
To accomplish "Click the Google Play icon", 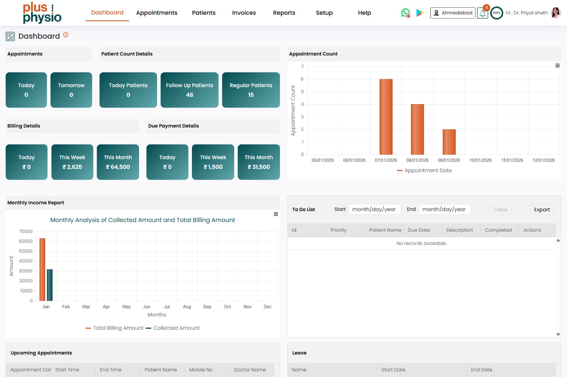I will (419, 12).
